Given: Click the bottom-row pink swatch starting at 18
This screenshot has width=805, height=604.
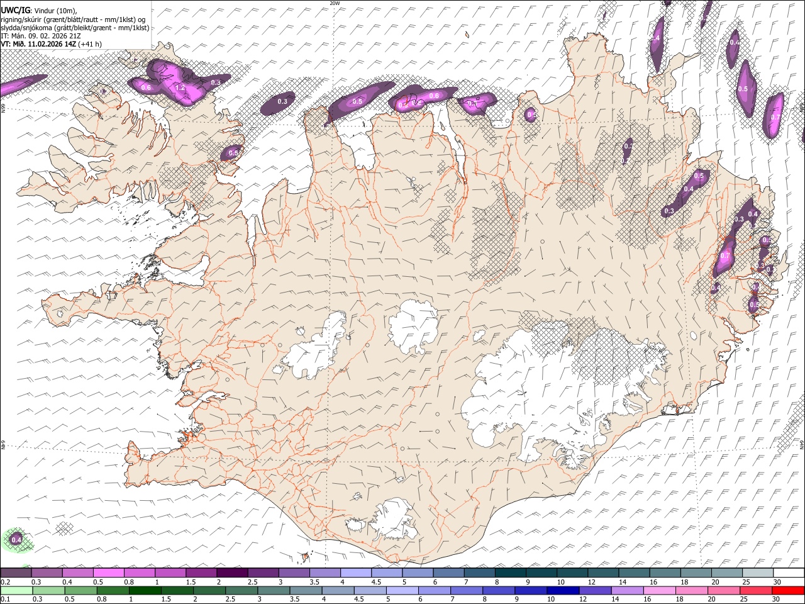Looking at the screenshot, I should [x=692, y=590].
